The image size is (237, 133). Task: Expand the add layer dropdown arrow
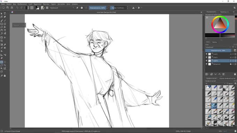(x=209, y=74)
